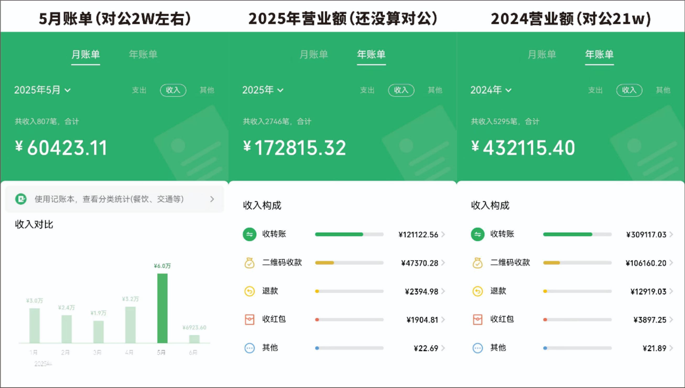The image size is (685, 388).
Task: Select the 1月 bar labeled ¥3.0万
Action: coord(34,326)
